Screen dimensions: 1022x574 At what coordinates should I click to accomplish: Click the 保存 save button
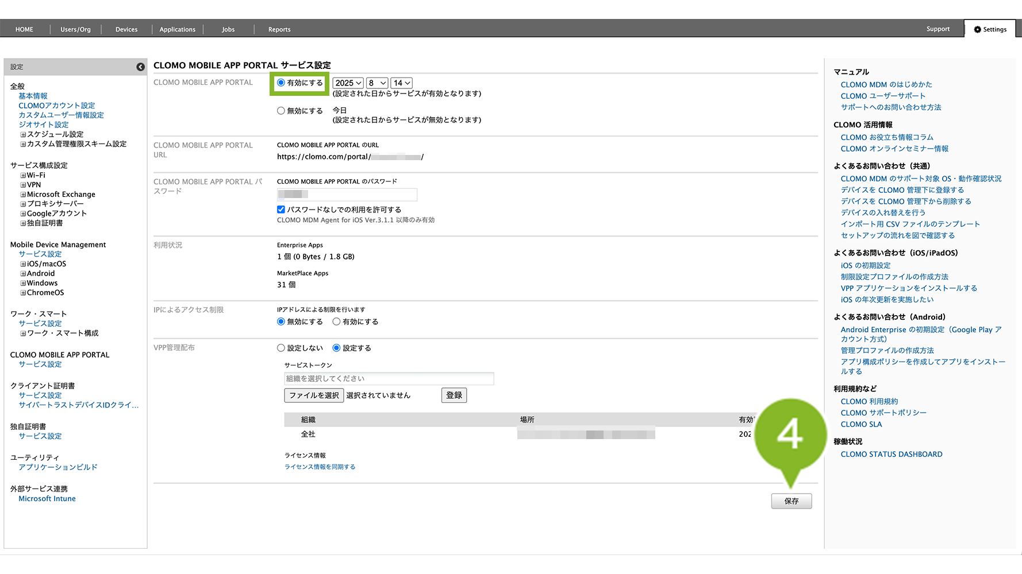point(791,501)
